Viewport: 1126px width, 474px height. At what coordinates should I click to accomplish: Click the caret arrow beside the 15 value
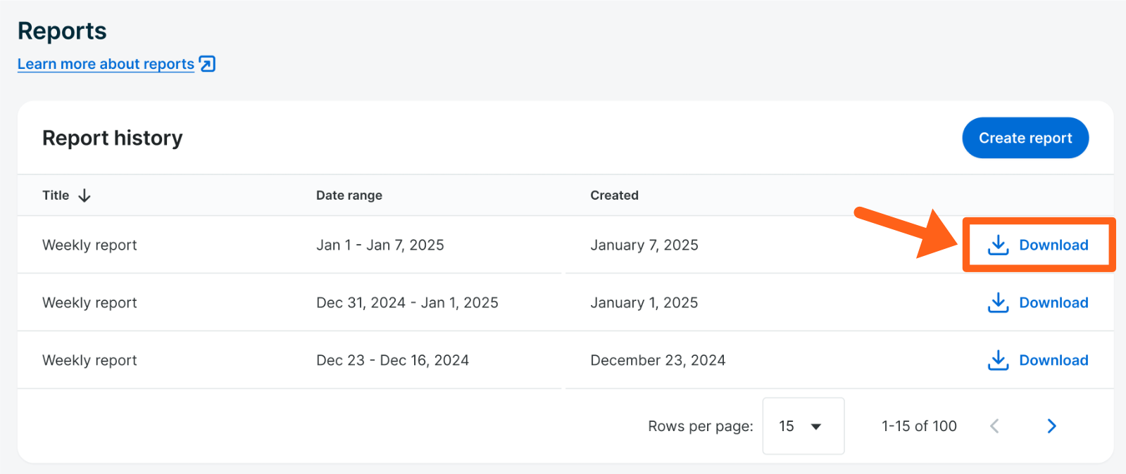coord(816,426)
